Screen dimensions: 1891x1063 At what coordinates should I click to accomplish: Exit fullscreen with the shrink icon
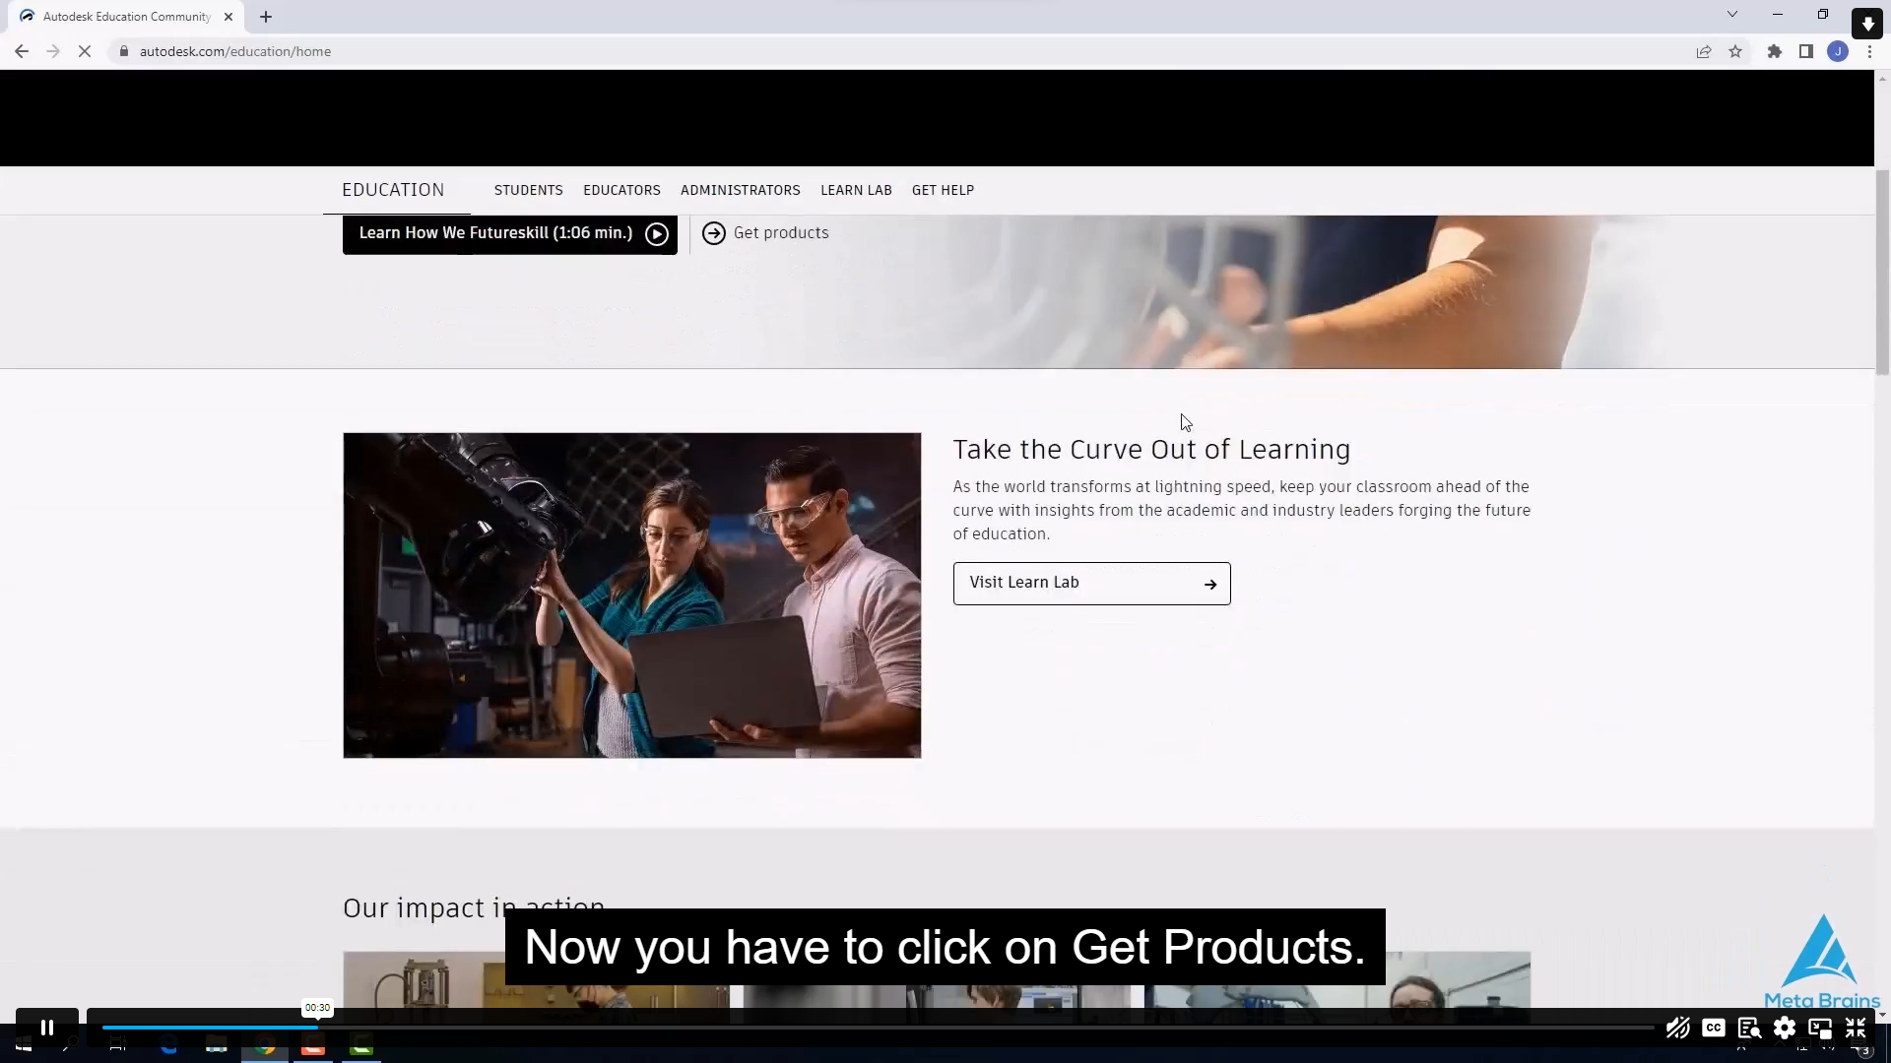(x=1857, y=1028)
